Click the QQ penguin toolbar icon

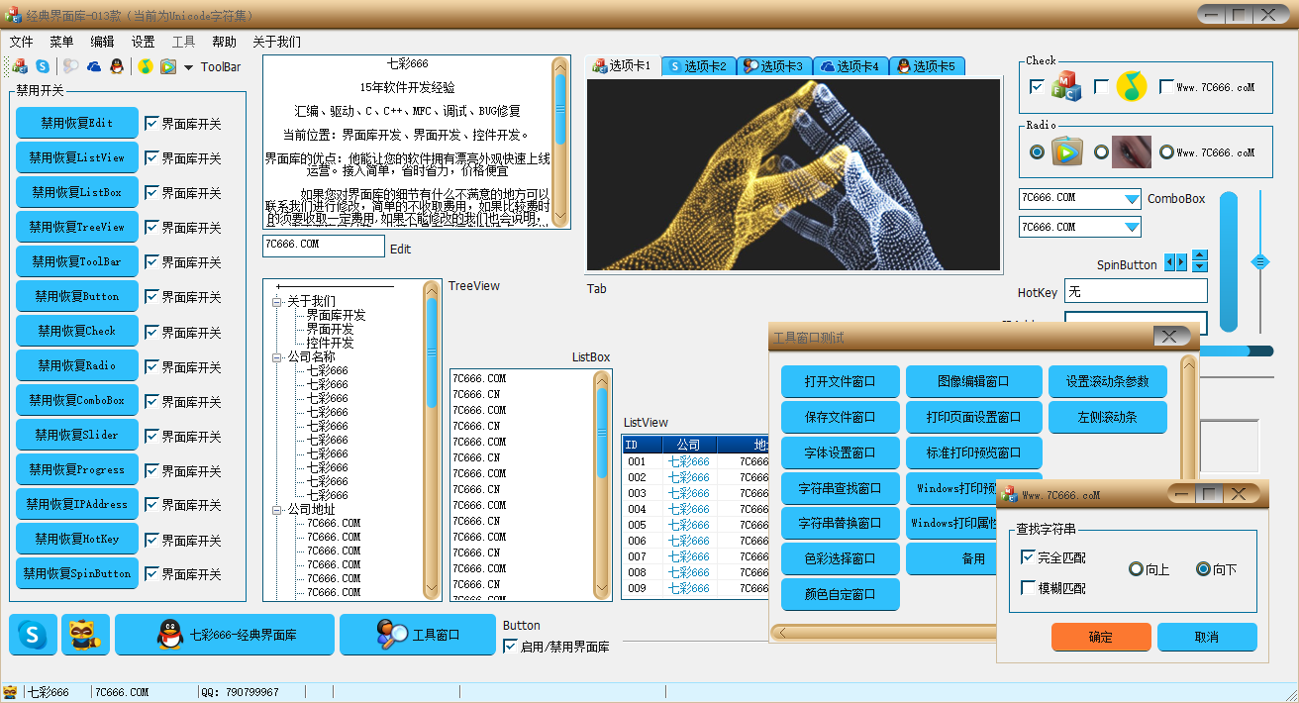click(x=117, y=66)
